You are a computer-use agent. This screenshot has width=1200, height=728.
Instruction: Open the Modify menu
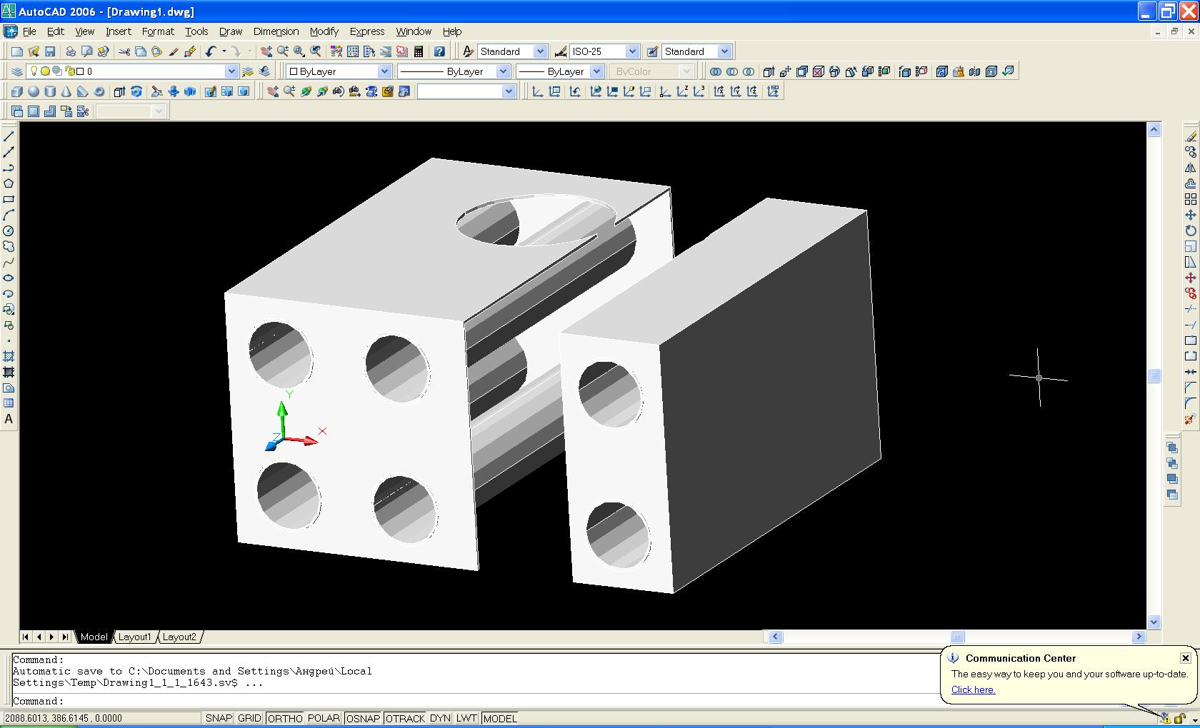(324, 31)
